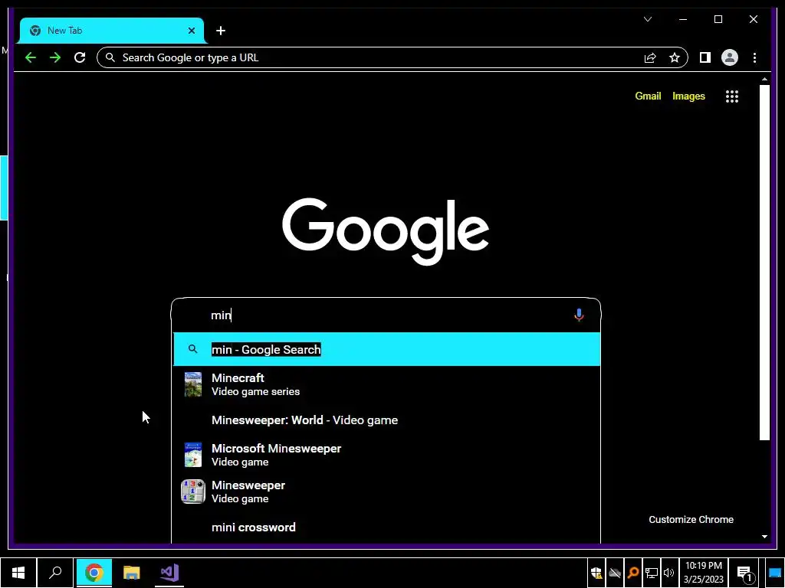This screenshot has width=785, height=588.
Task: Start voice search with microphone icon
Action: tap(579, 315)
